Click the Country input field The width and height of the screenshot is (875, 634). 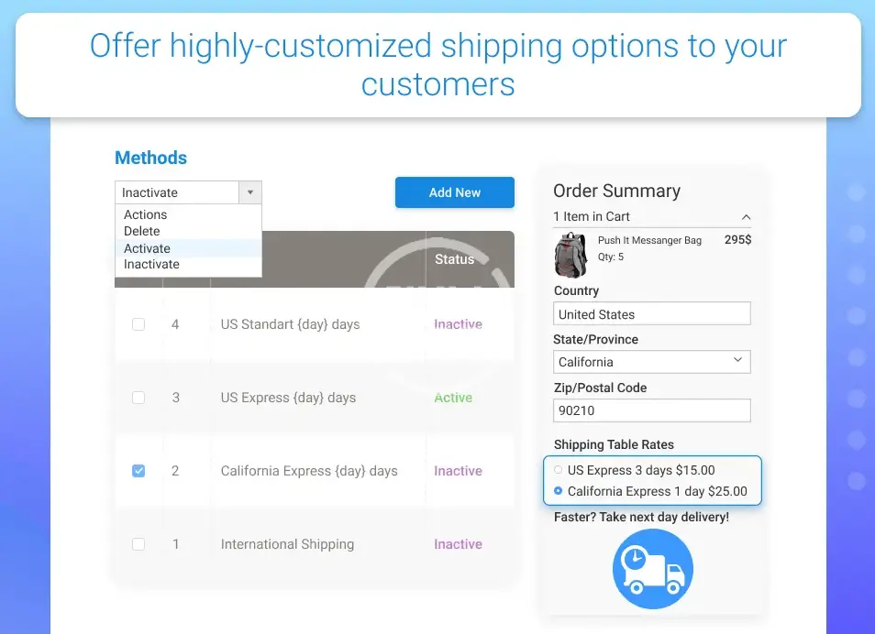pos(652,314)
